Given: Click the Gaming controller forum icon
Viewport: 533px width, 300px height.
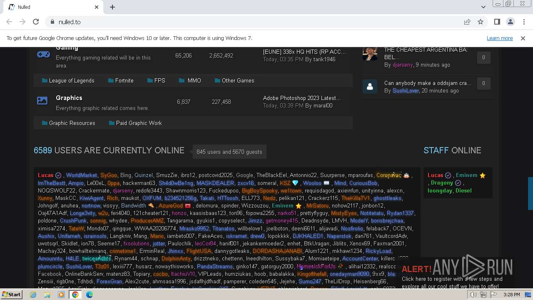Looking at the screenshot, I should (44, 54).
